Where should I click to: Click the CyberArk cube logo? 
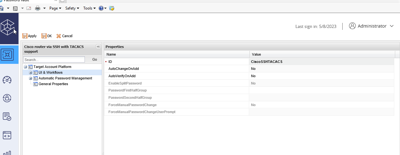click(x=8, y=27)
